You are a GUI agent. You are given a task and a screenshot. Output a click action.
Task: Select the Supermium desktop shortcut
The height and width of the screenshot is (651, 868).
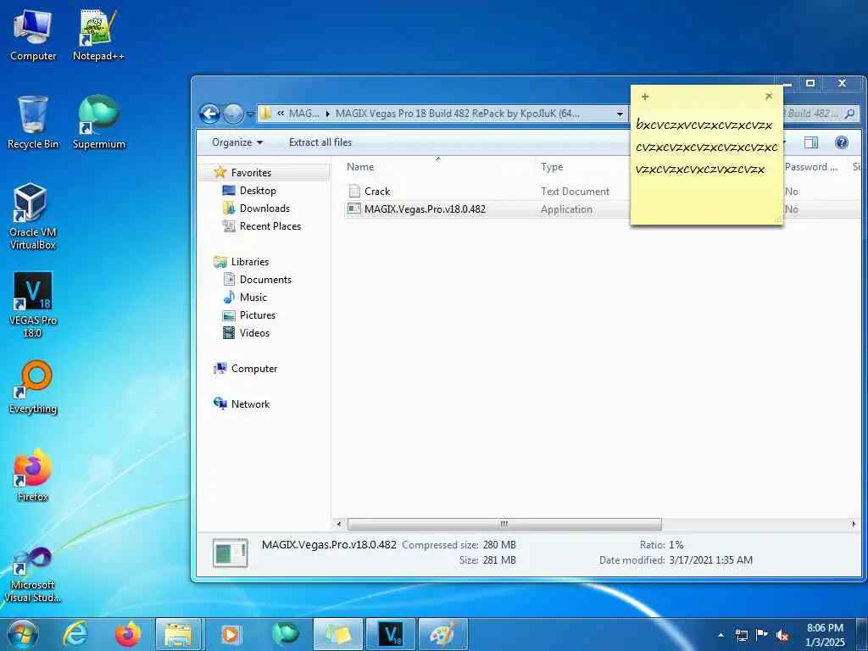98,122
